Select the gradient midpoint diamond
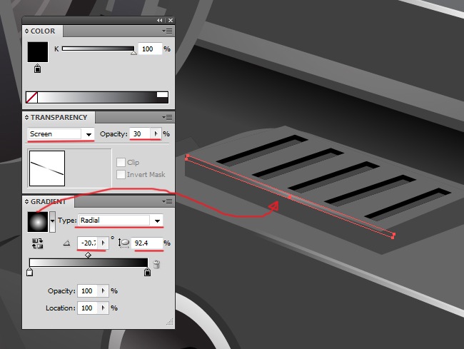This screenshot has width=464, height=349. (88, 255)
